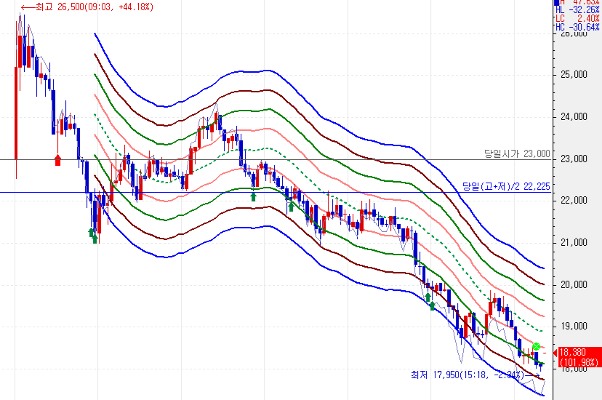Click the blue legend square at the top-right corner
The height and width of the screenshot is (400, 602).
click(558, 3)
